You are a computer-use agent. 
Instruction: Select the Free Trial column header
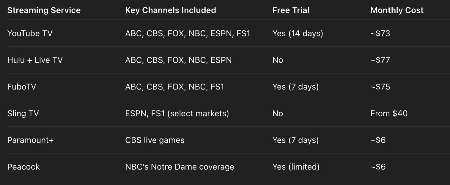pos(291,10)
